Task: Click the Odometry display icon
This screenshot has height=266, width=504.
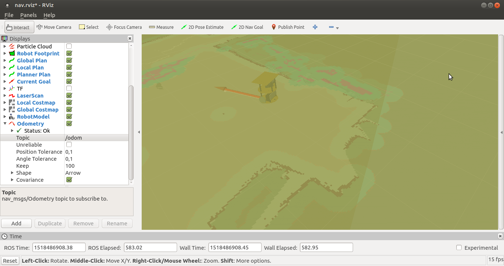Action: coord(12,123)
